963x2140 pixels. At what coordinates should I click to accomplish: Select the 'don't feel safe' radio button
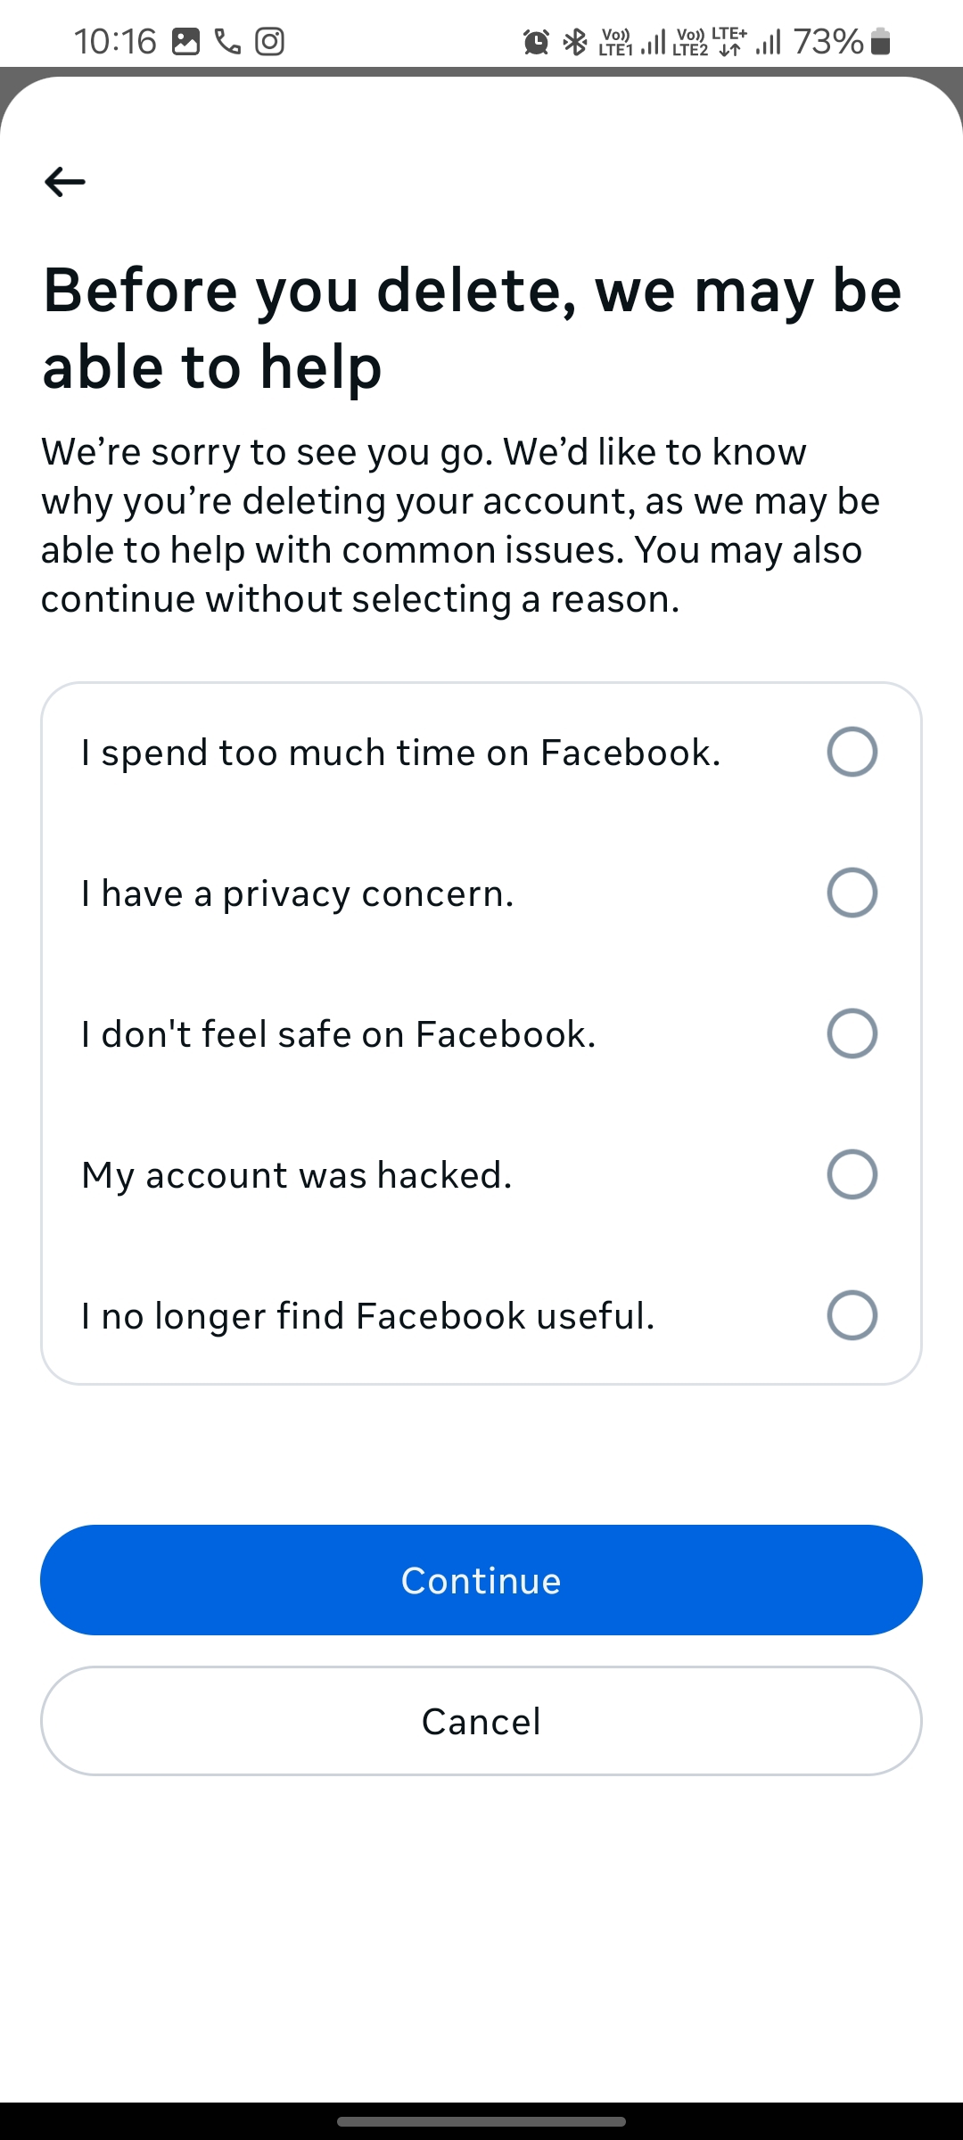[852, 1033]
